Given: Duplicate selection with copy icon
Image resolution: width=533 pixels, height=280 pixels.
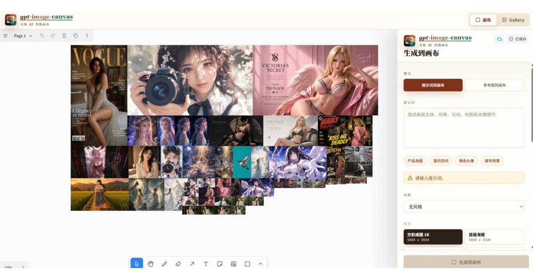Looking at the screenshot, I should point(76,36).
